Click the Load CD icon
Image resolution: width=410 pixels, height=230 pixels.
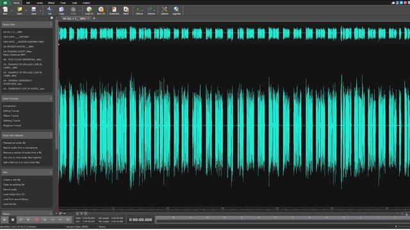[89, 10]
